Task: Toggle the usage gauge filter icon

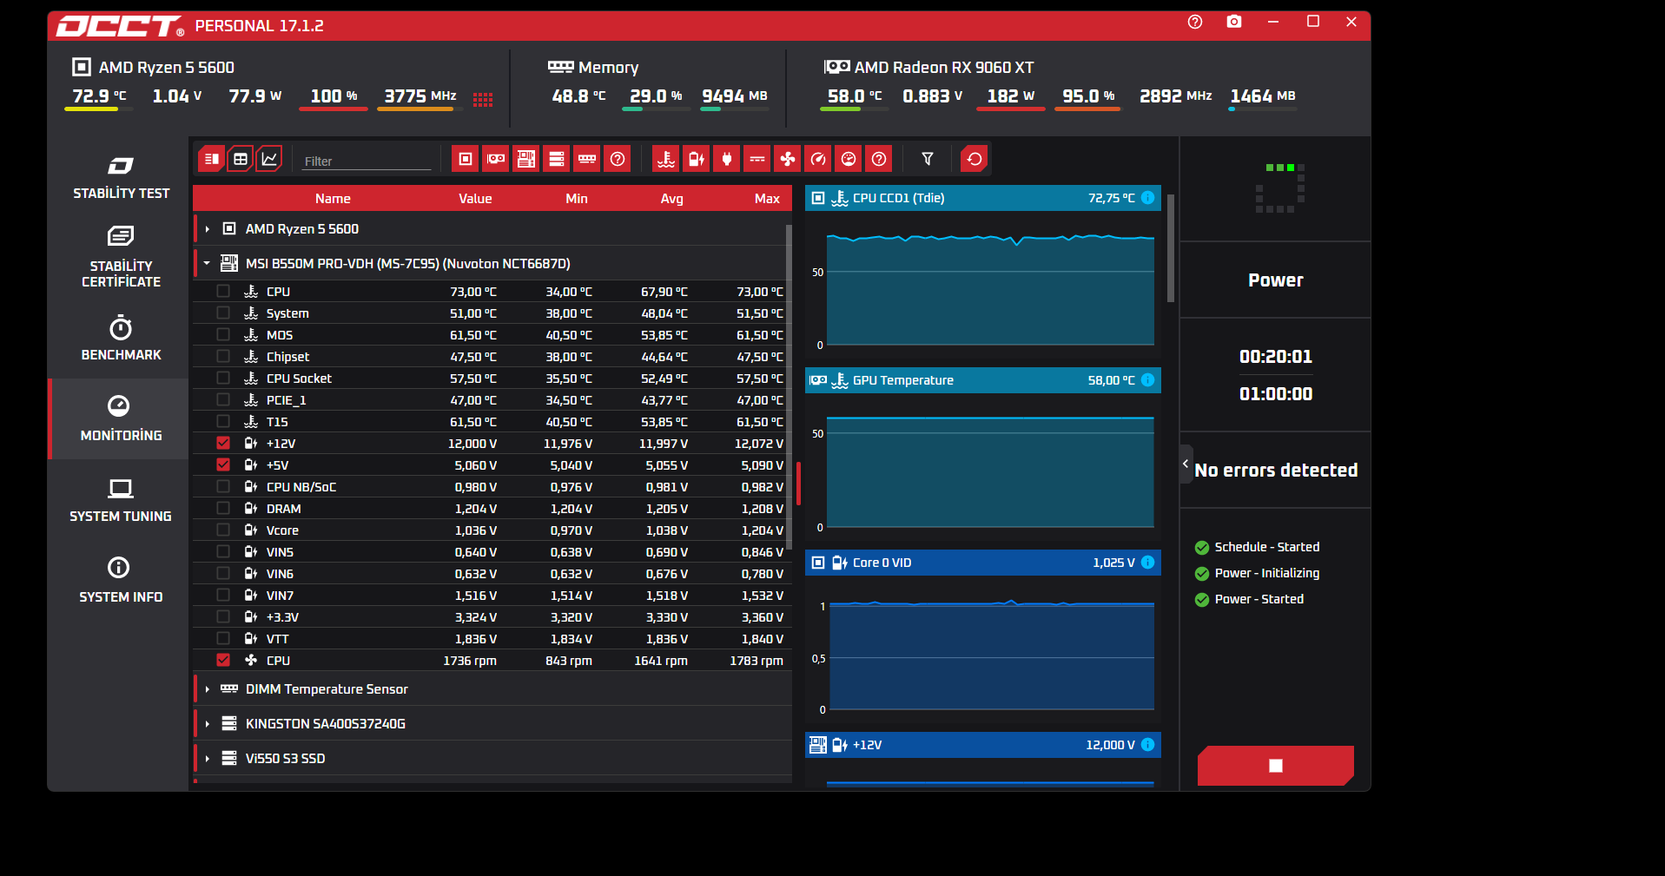Action: [849, 159]
